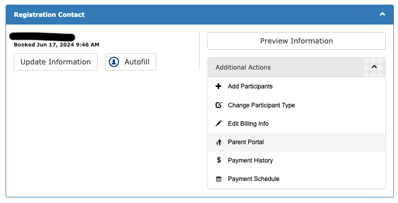Image resolution: width=398 pixels, height=203 pixels.
Task: Click the Update Information button
Action: [x=56, y=62]
